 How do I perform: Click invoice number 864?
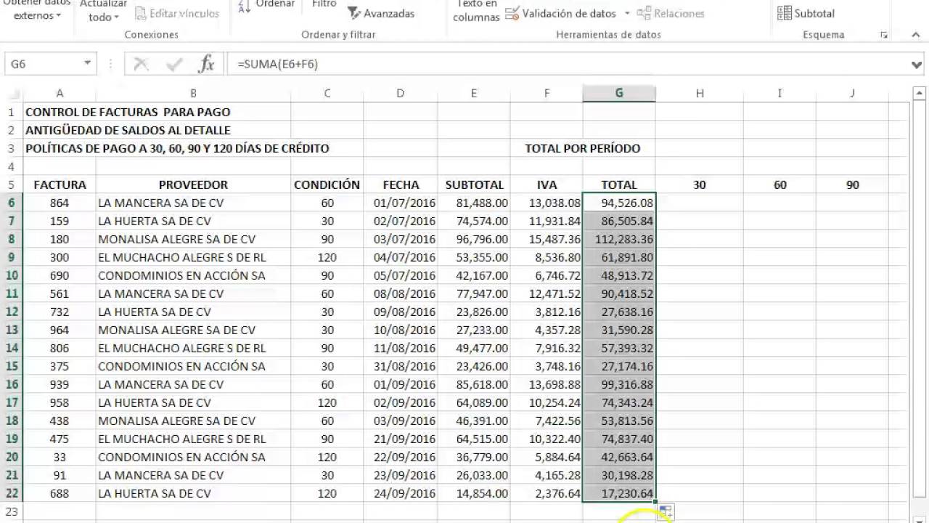point(60,203)
